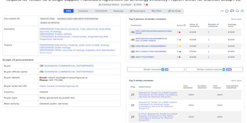Open domain 71000000 Architectural, construction link
This screenshot has width=247, height=123.
(73, 38)
